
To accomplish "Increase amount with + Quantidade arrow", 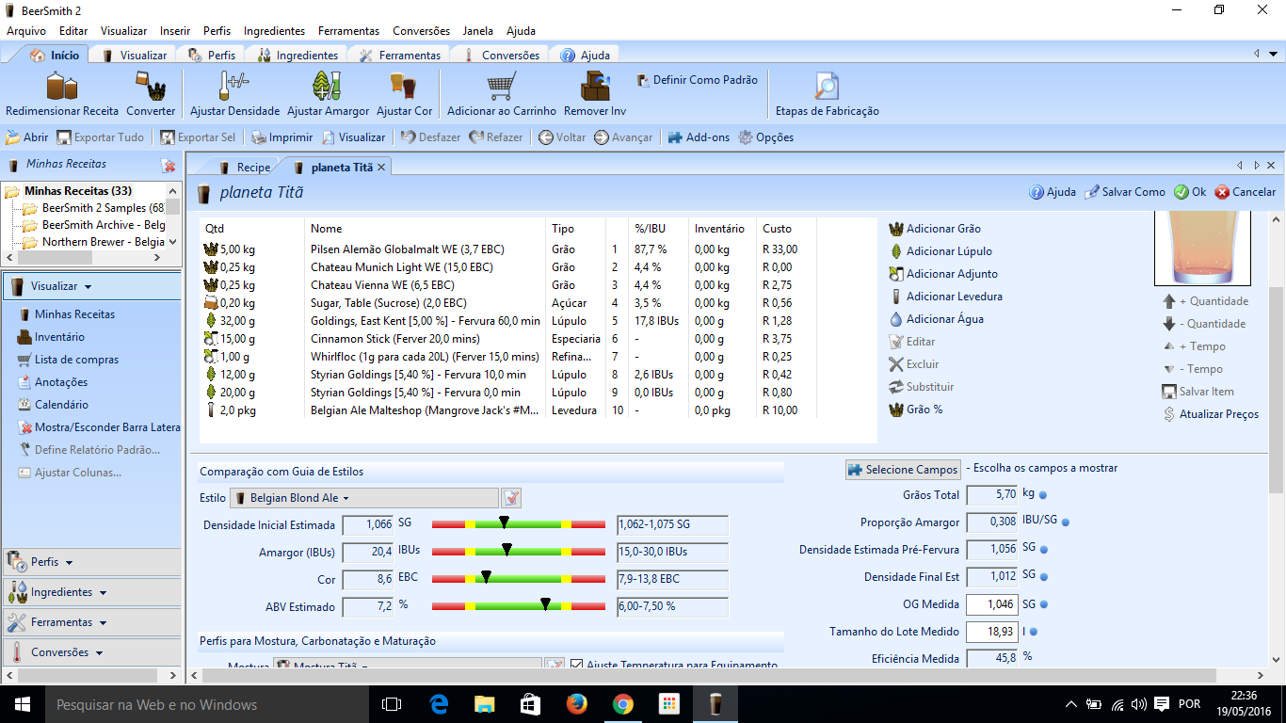I will [x=1169, y=301].
